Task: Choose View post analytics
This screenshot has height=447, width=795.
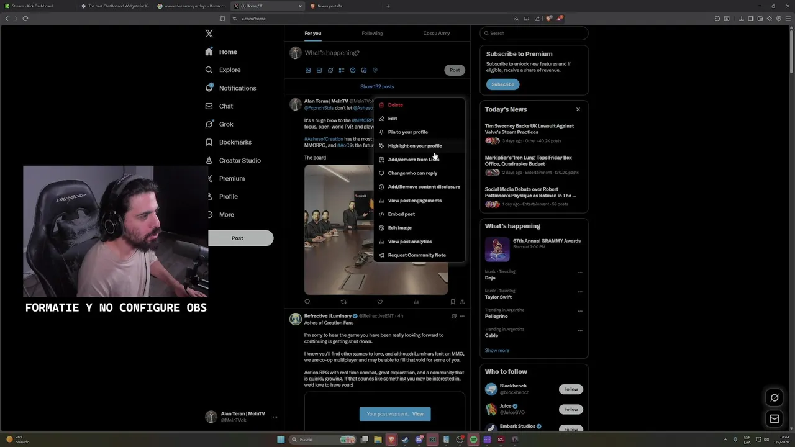Action: coord(419,242)
